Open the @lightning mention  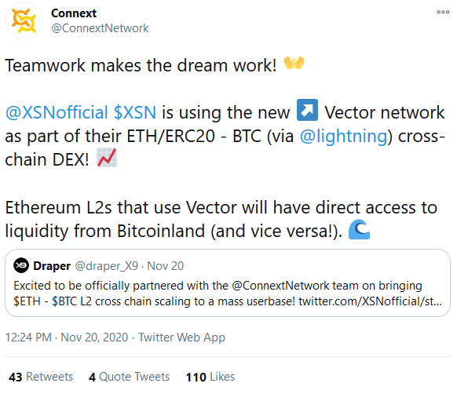point(344,136)
